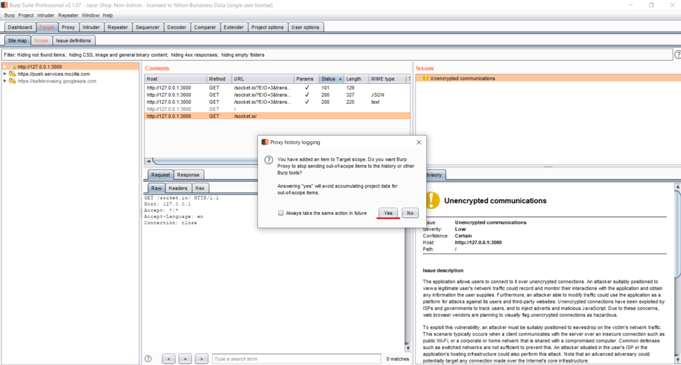Open search help question mark icon
Image resolution: width=681 pixels, height=365 pixels.
(x=148, y=359)
